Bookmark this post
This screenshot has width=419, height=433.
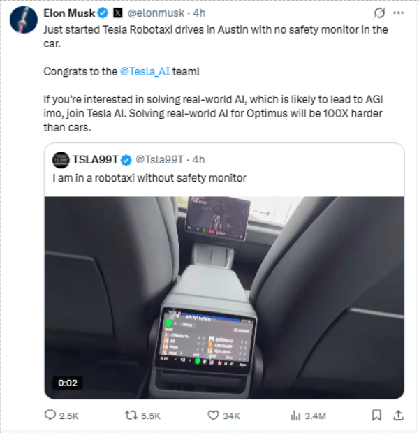(x=376, y=415)
